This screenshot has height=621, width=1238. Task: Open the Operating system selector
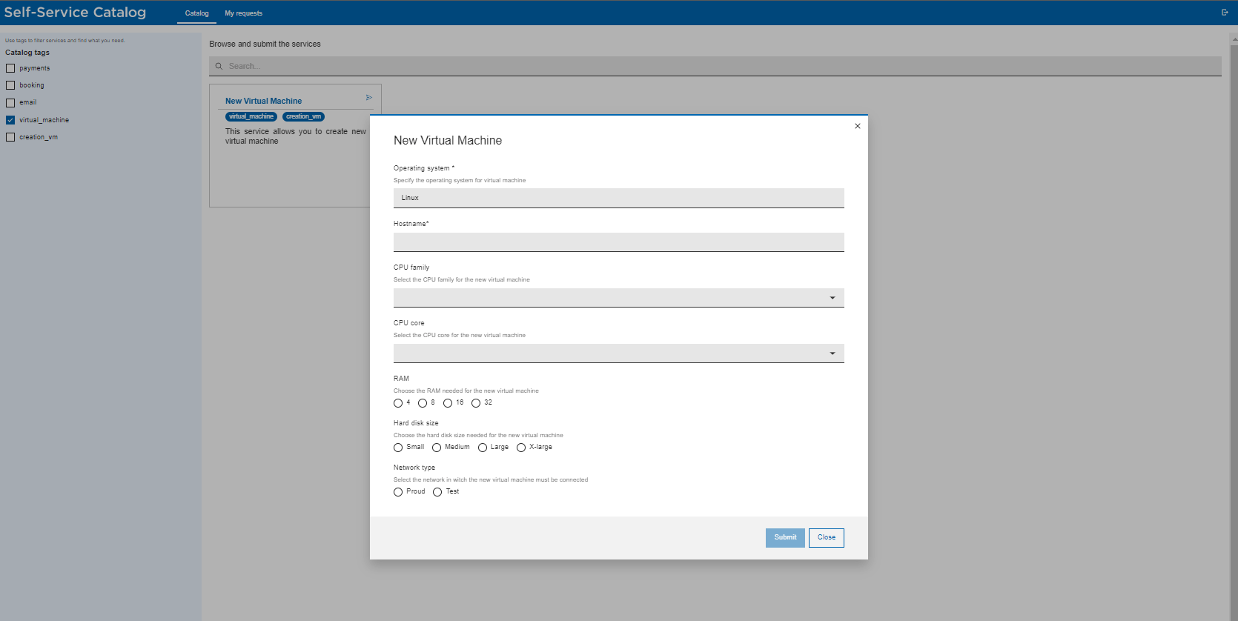pyautogui.click(x=618, y=198)
